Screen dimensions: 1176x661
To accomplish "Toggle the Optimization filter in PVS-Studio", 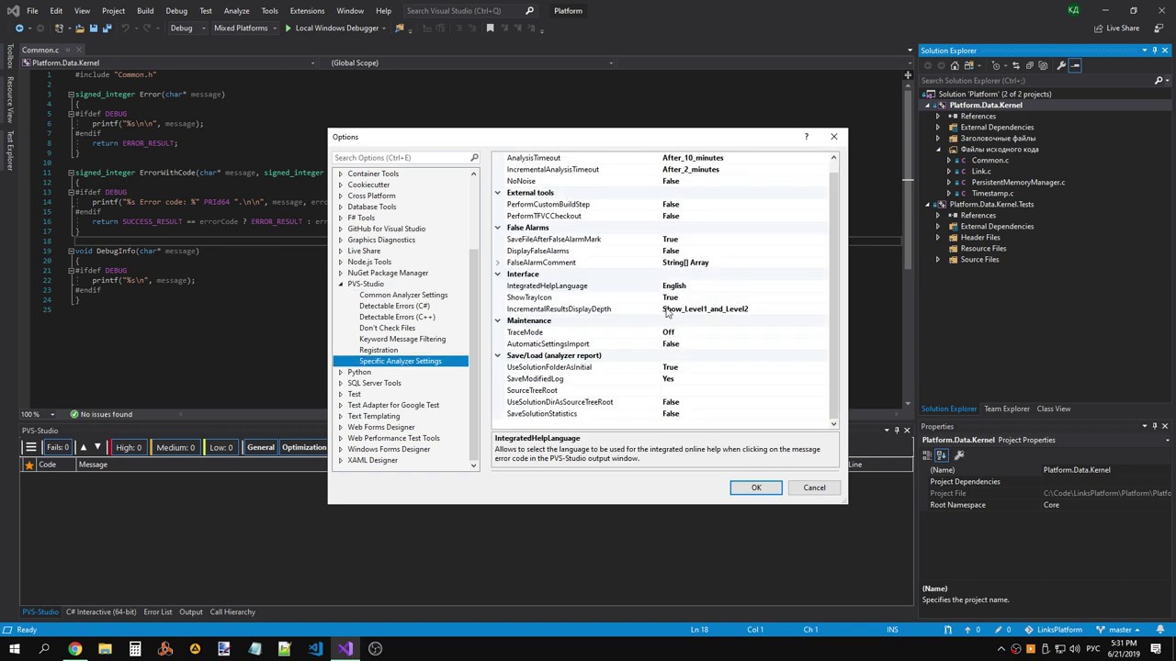I will (303, 447).
